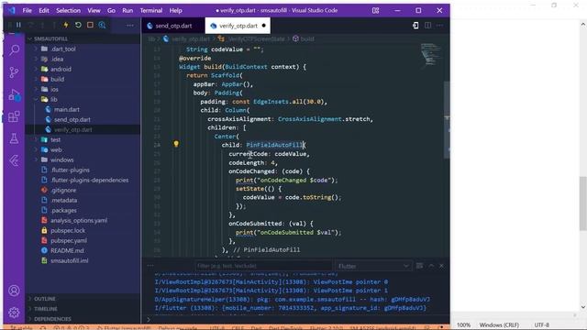This screenshot has height=330, width=587.
Task: Open the Go menu
Action: [111, 10]
